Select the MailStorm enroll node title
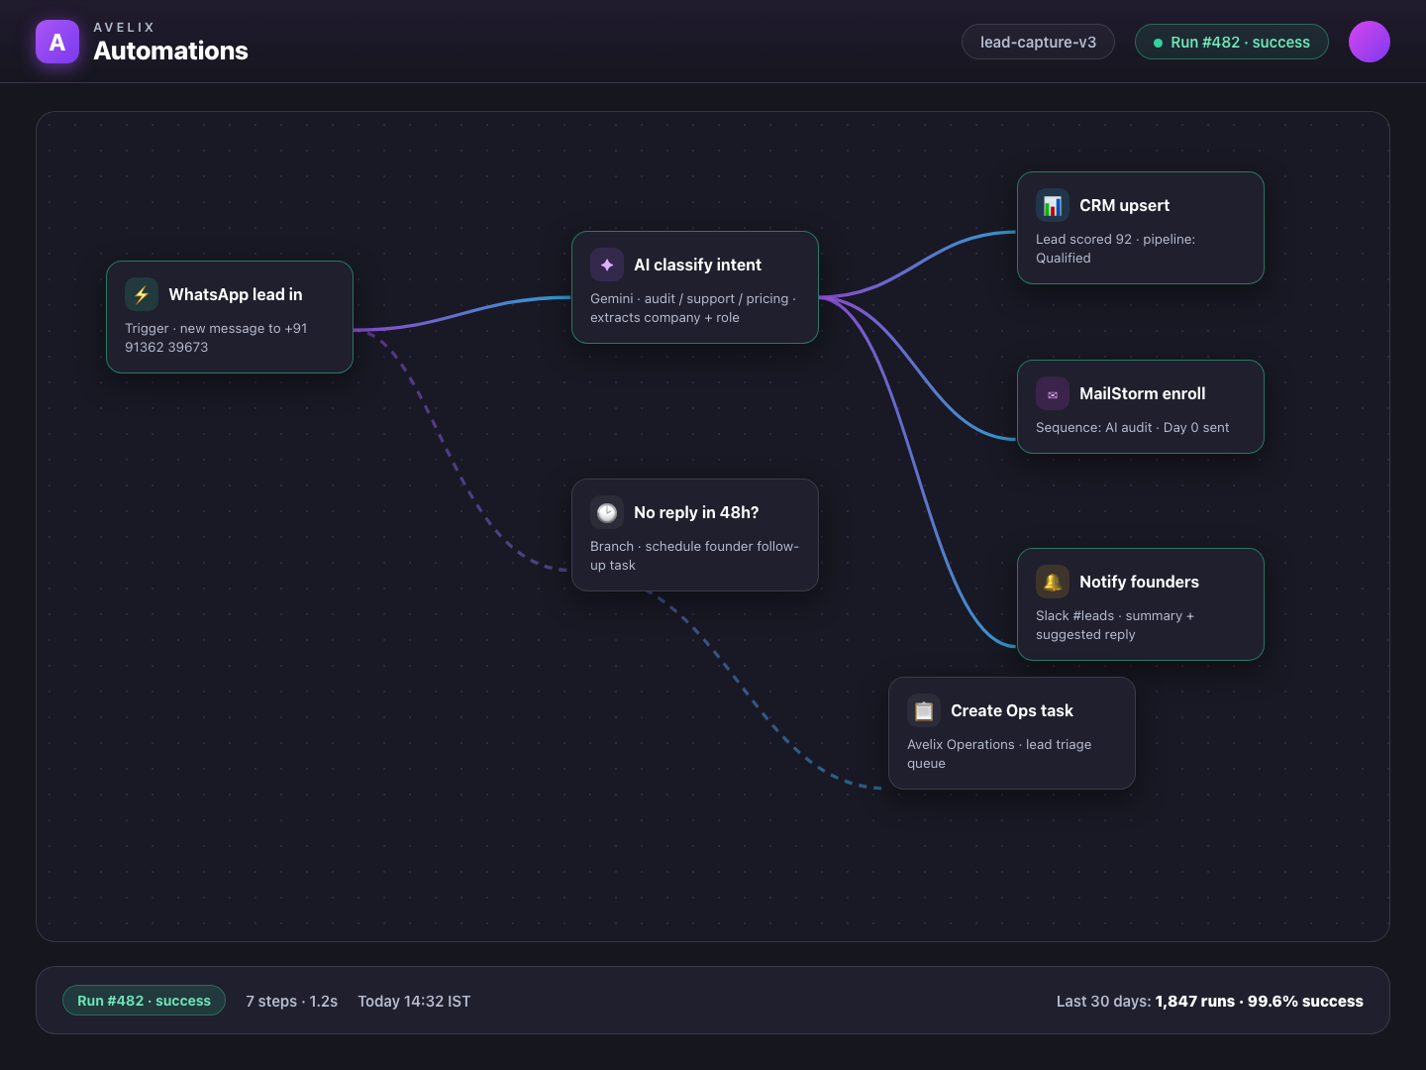Image resolution: width=1426 pixels, height=1070 pixels. (1142, 393)
